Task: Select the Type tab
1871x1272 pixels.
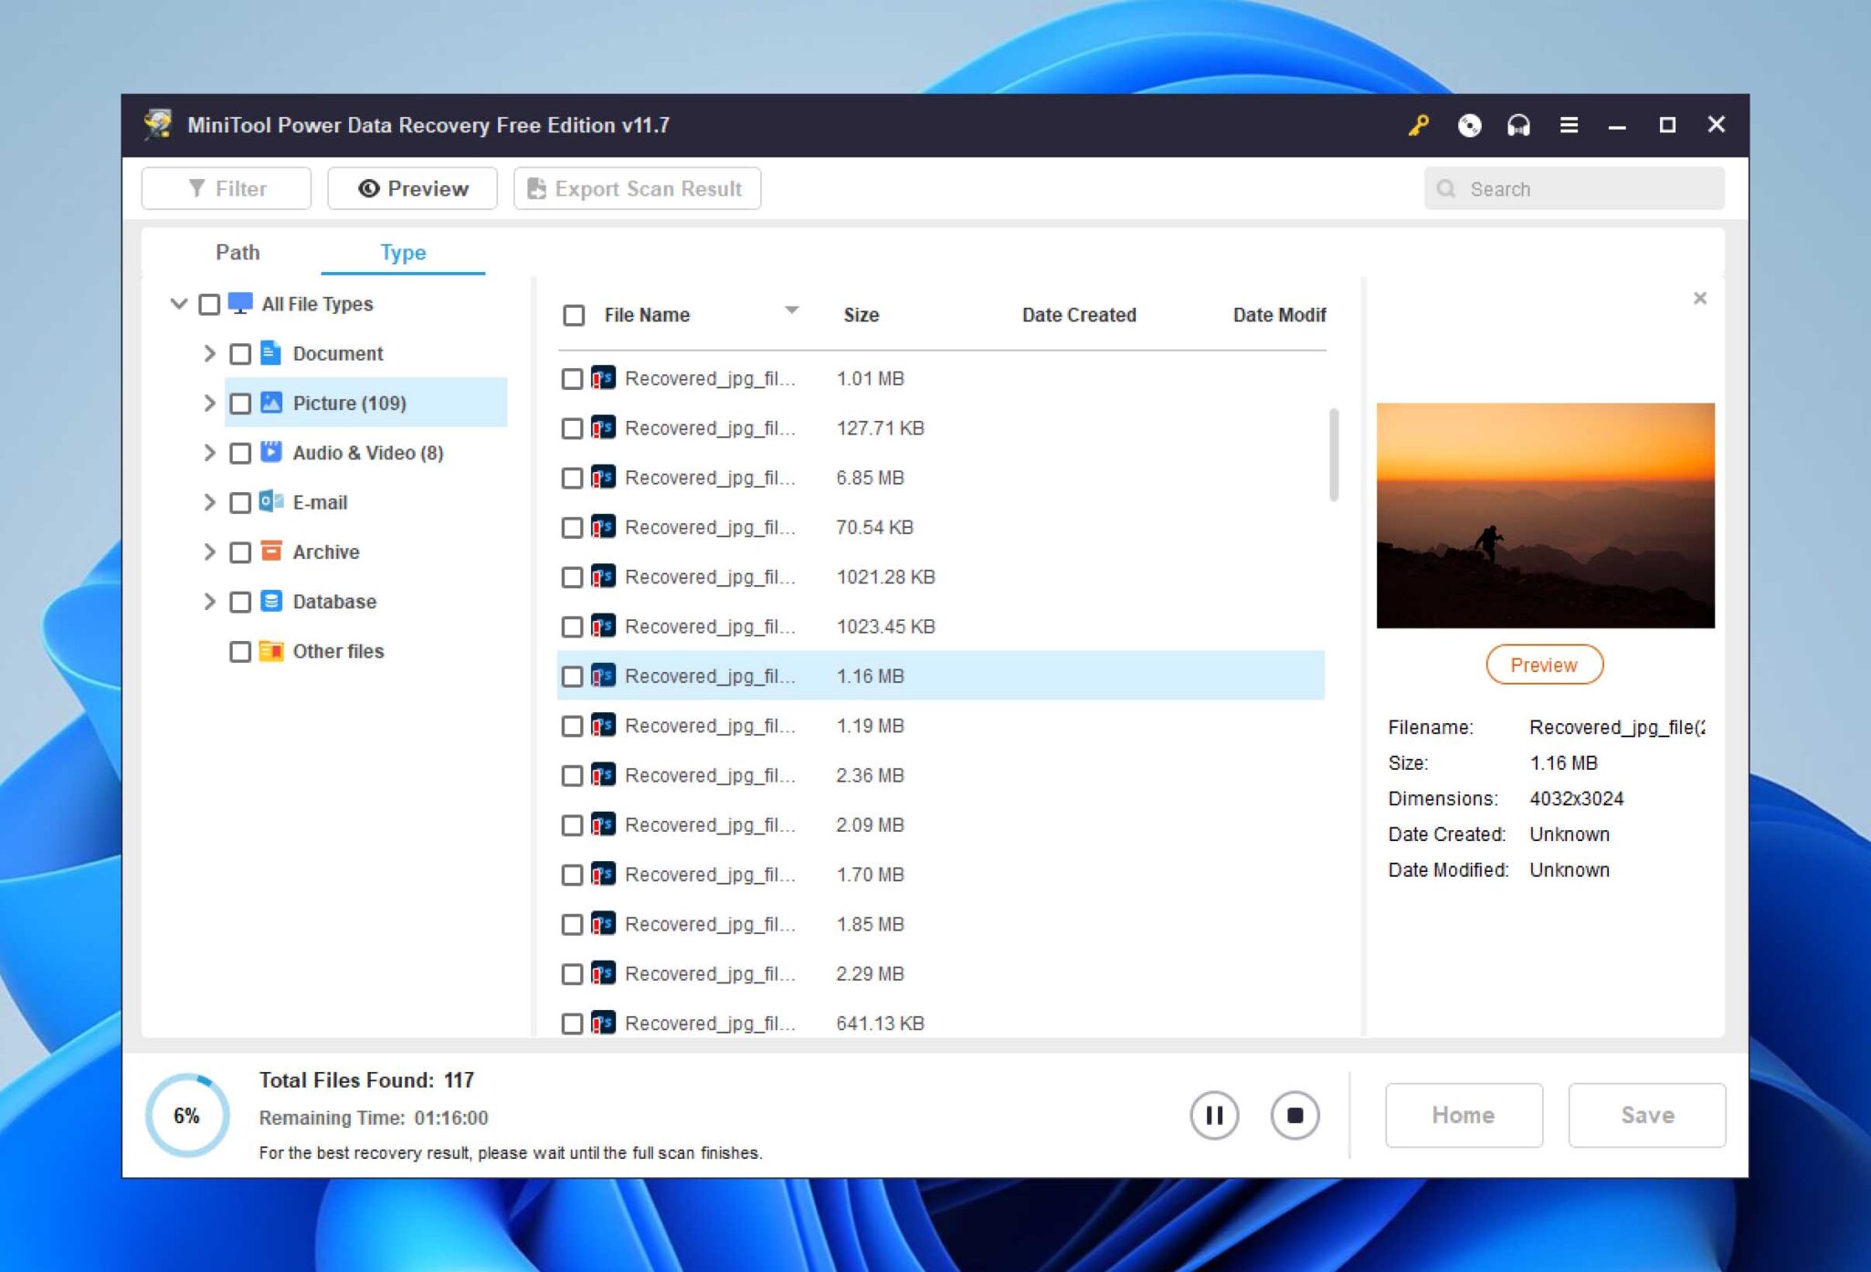Action: pos(402,253)
